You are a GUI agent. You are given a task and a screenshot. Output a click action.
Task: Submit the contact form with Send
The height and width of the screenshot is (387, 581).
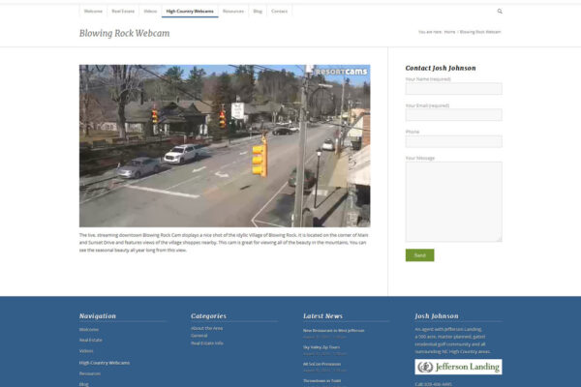(x=420, y=255)
